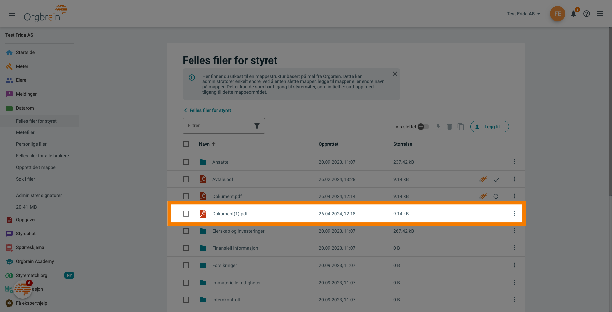Select the Ansatte folder checkbox

point(186,162)
